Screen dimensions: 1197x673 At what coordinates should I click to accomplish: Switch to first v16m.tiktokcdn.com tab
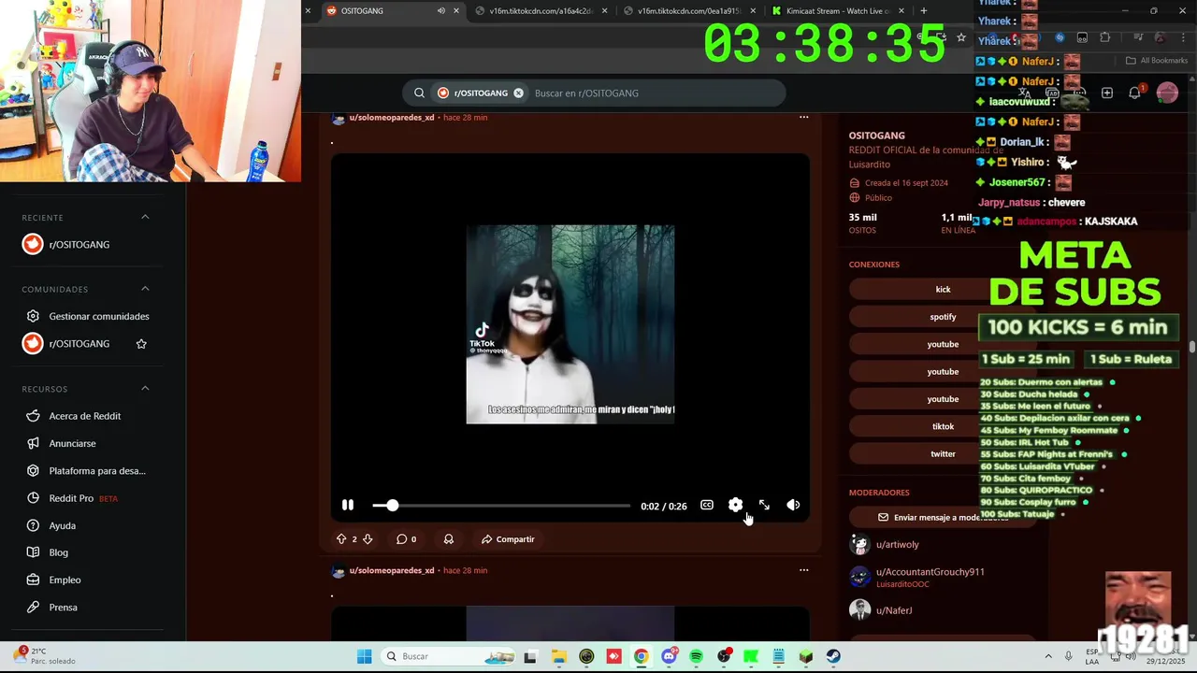541,11
